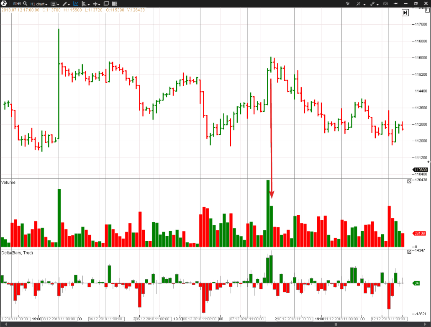The width and height of the screenshot is (431, 327).
Task: Jump to latest bar using skip-forward button
Action: (405, 13)
